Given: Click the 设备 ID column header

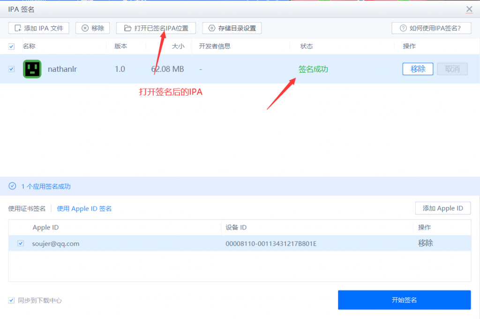Looking at the screenshot, I should coord(236,228).
